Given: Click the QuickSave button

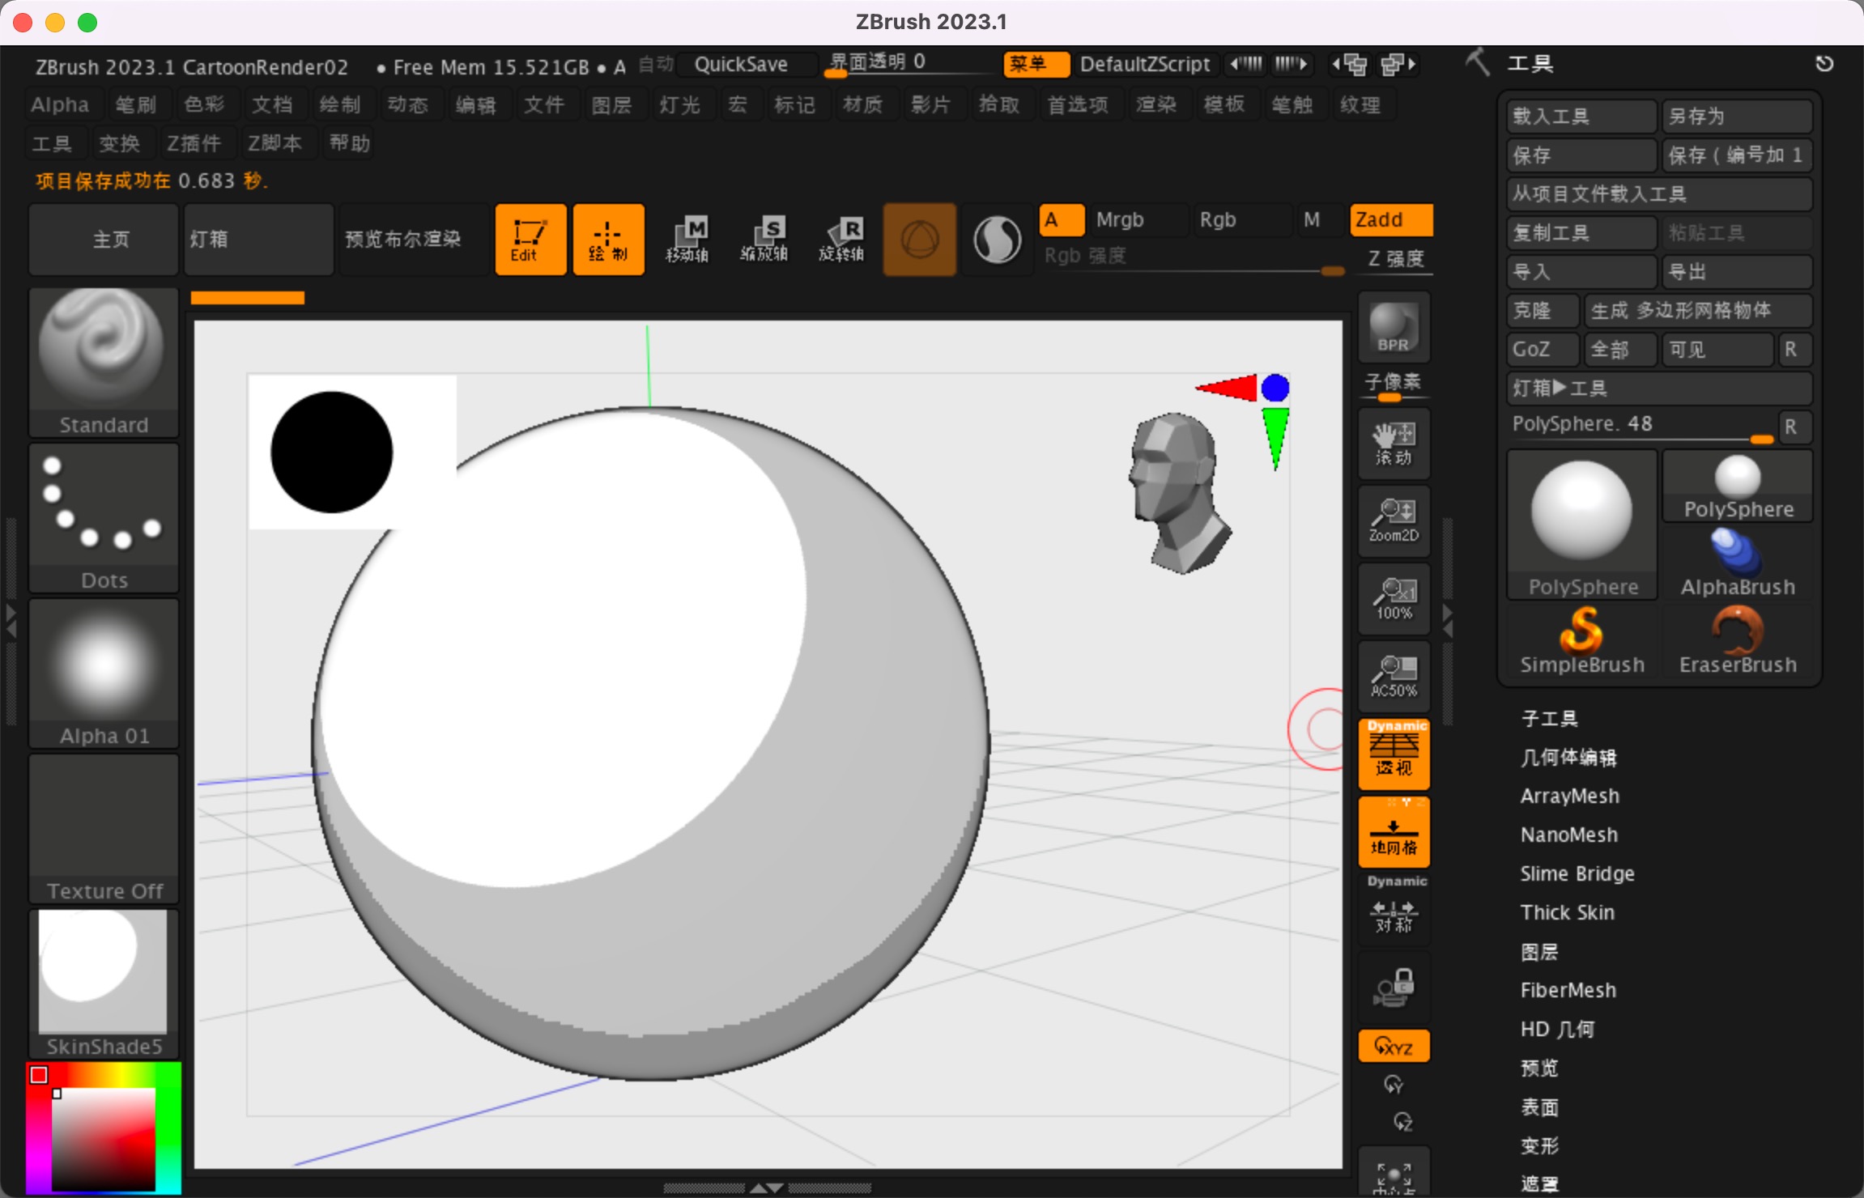Looking at the screenshot, I should click(x=741, y=64).
